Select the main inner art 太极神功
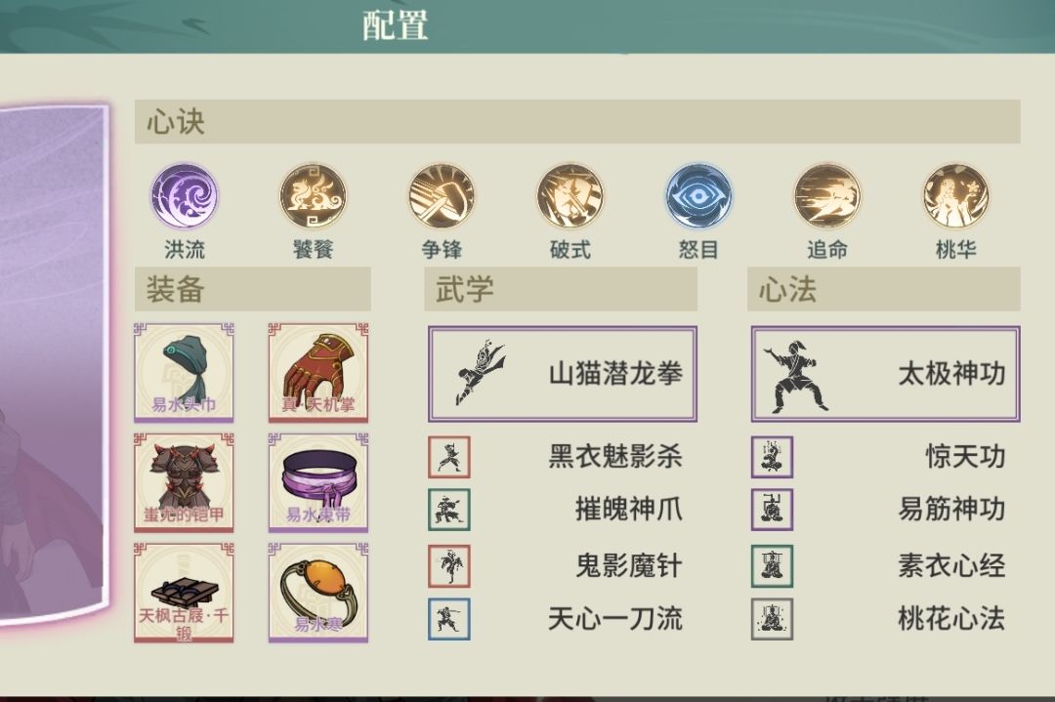The width and height of the screenshot is (1055, 702). click(x=885, y=374)
